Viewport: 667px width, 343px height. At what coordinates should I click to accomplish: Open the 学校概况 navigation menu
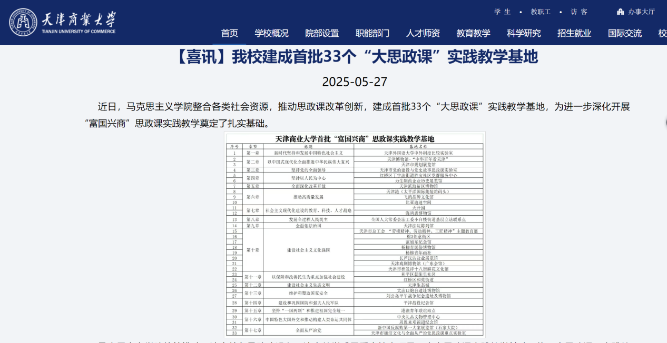pos(271,33)
